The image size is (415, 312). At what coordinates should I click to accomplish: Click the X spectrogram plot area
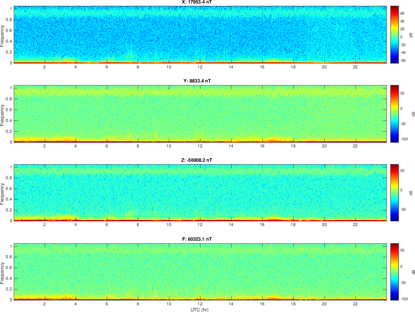point(200,34)
